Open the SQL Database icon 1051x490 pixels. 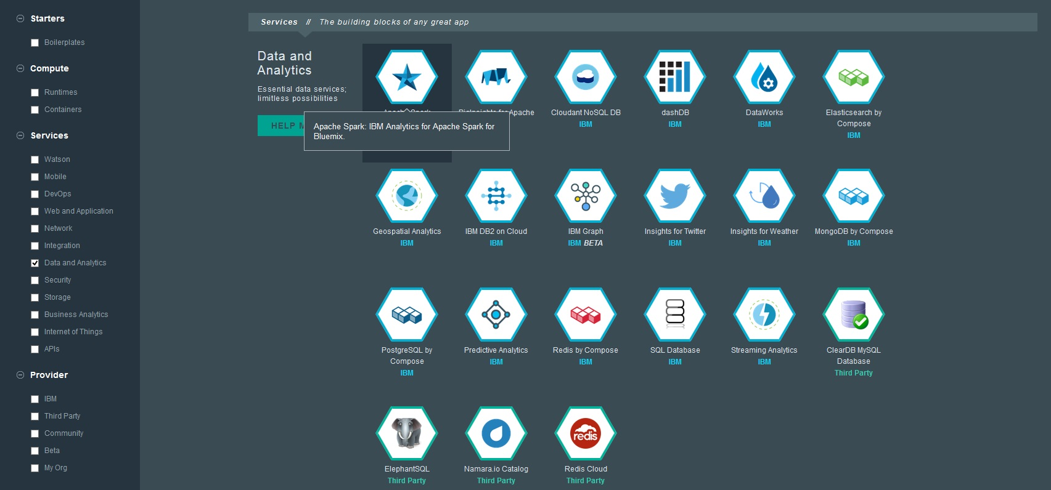click(675, 315)
